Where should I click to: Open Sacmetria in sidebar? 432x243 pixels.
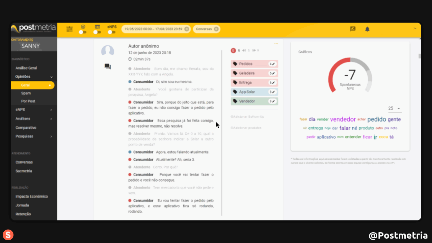(x=24, y=171)
